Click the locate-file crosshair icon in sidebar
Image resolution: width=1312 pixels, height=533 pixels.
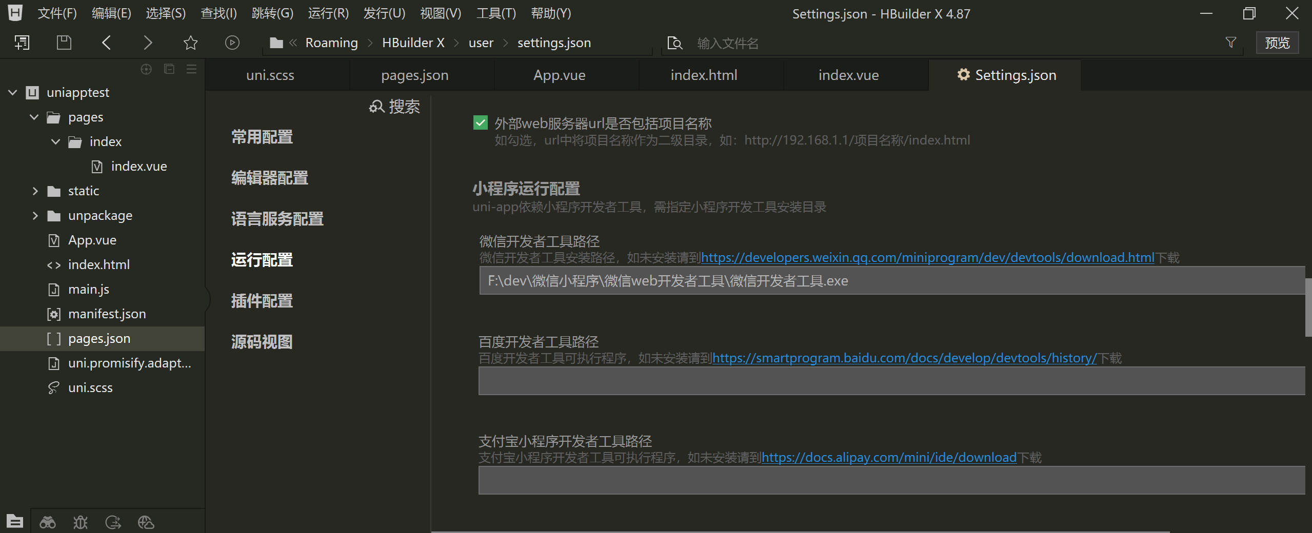tap(146, 69)
